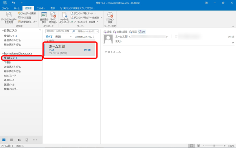Click the Undo arrow in title bar
Image resolution: width=236 pixels, height=148 pixels.
(13, 3)
